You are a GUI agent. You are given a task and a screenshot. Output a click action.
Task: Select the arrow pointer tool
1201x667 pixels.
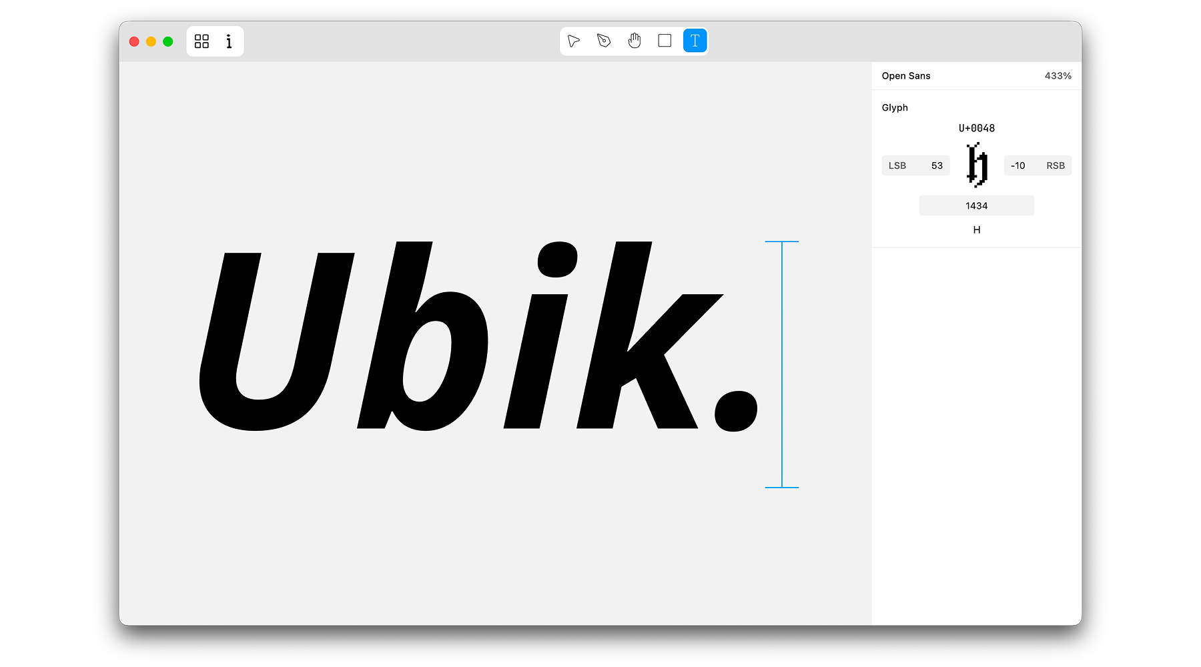click(x=573, y=41)
